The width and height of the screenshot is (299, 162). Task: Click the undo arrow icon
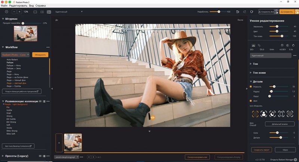[x=238, y=12]
